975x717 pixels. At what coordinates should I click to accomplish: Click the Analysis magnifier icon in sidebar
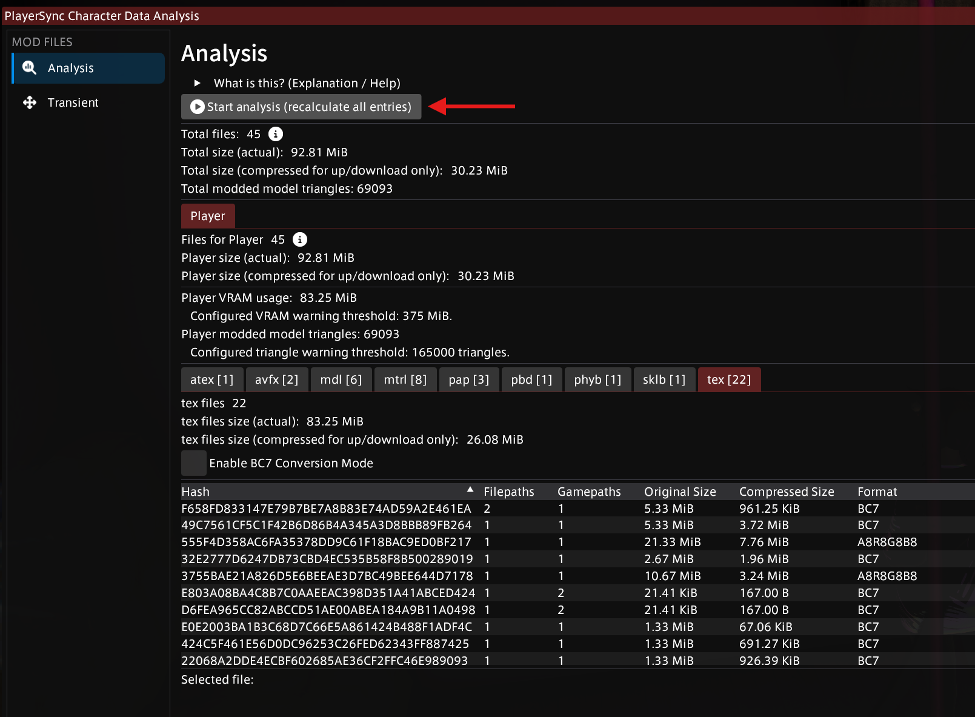(29, 68)
